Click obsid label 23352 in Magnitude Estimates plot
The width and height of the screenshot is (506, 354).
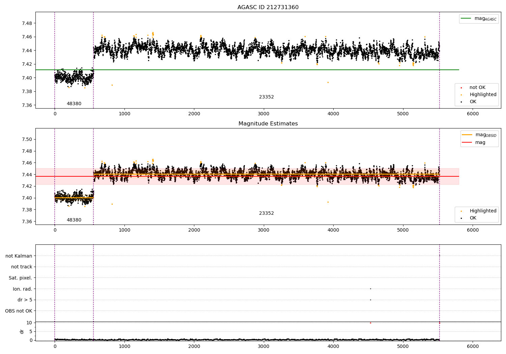click(x=266, y=213)
